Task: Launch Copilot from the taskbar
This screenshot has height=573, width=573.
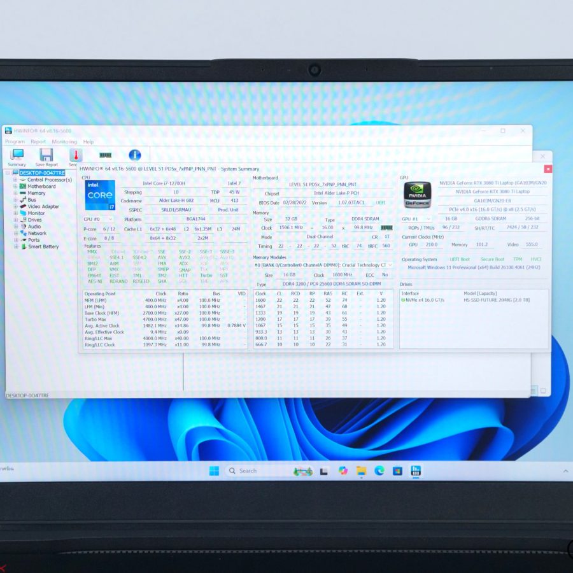Action: pos(343,470)
